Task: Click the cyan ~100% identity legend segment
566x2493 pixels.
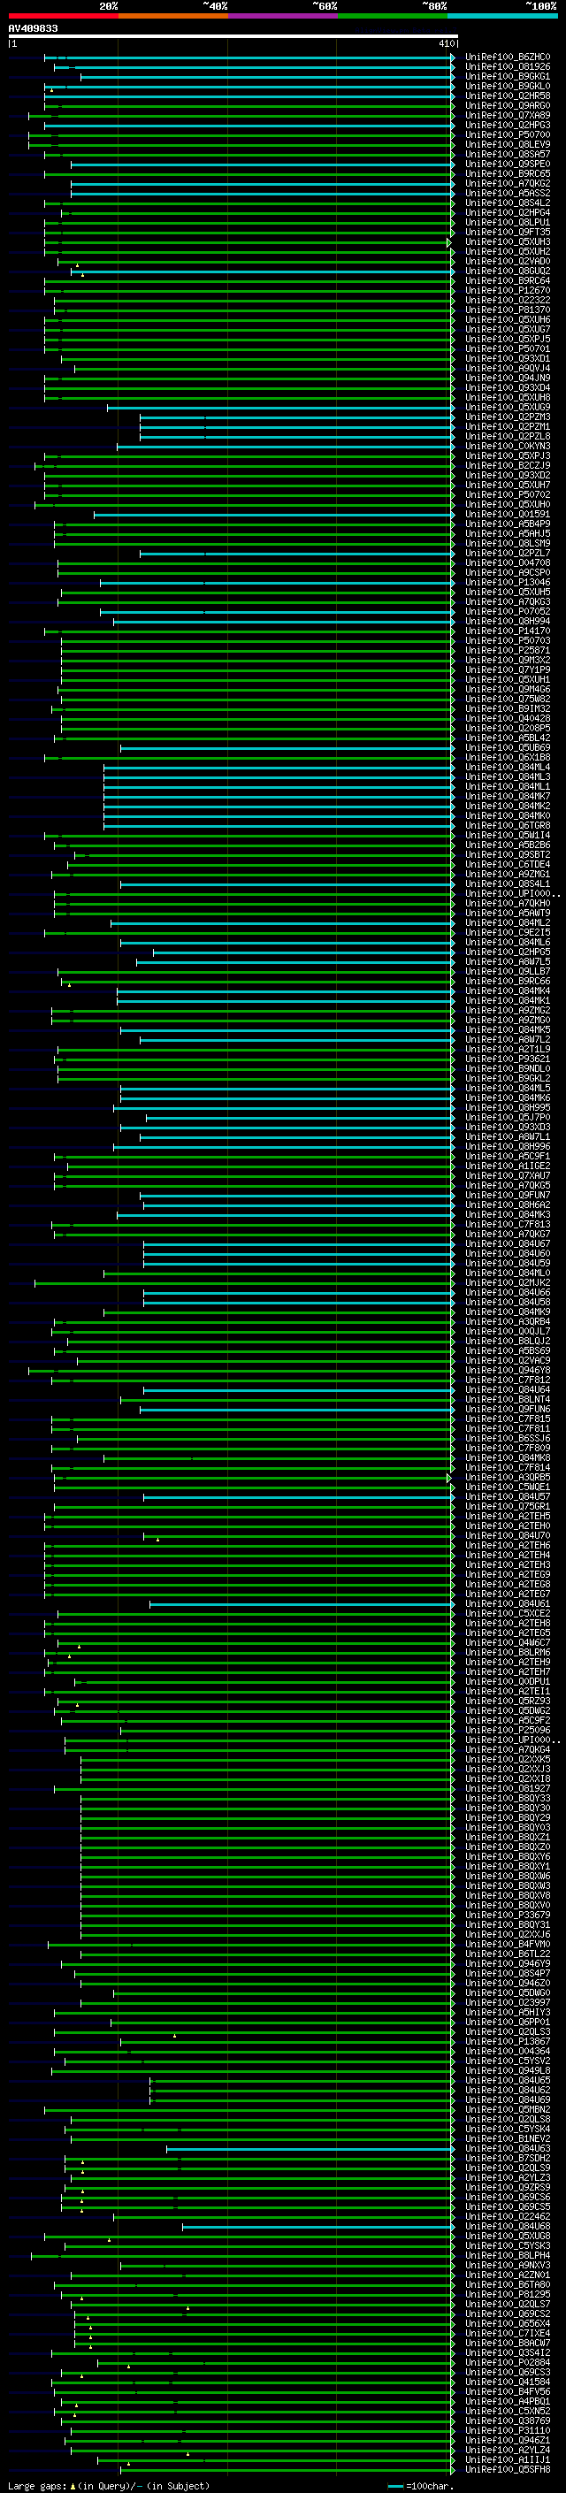Action: pos(502,16)
